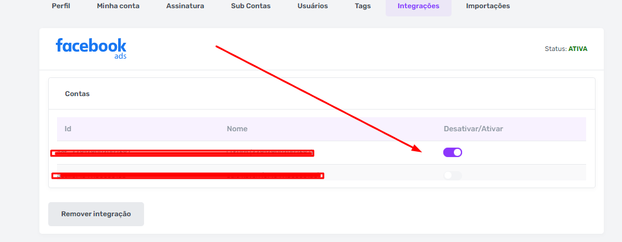Click the Nome column header
The image size is (622, 242).
[237, 129]
